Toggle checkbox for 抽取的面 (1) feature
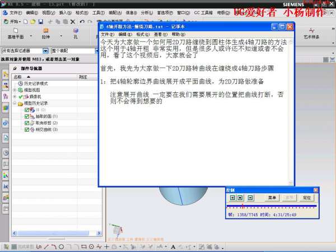The width and height of the screenshot is (336, 252). click(27, 116)
